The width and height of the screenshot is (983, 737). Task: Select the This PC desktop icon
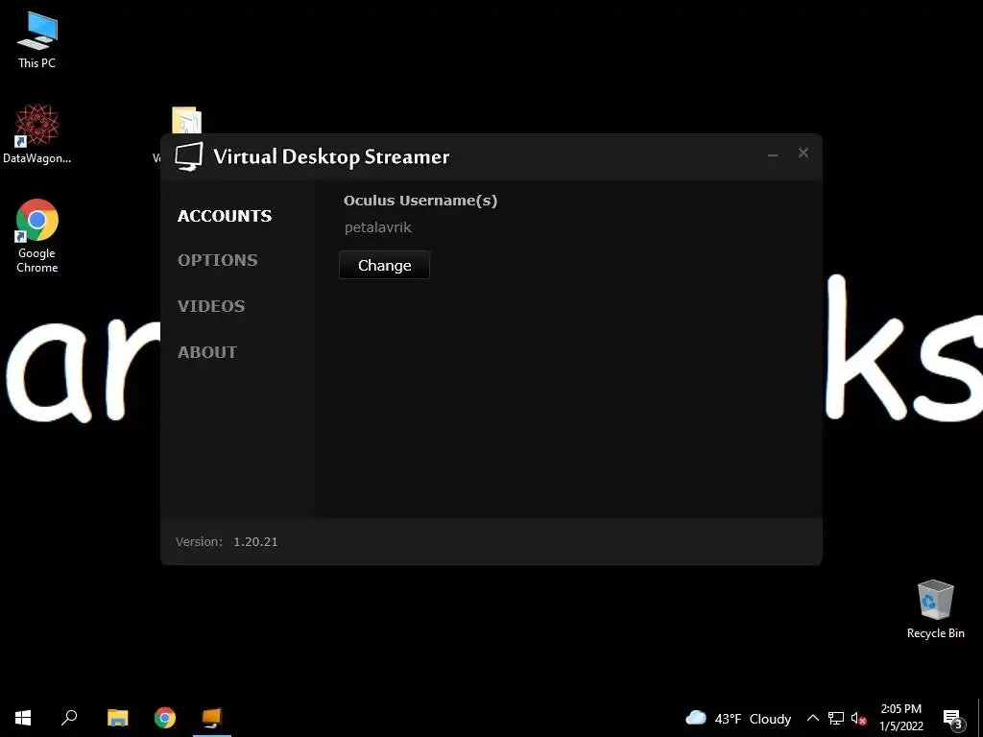click(37, 40)
